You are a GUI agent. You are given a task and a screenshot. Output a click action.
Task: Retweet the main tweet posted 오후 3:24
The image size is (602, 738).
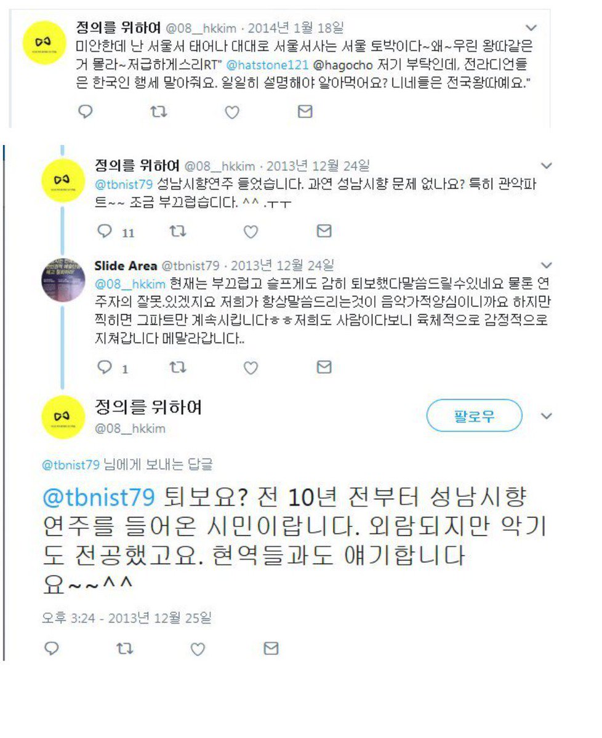(125, 649)
